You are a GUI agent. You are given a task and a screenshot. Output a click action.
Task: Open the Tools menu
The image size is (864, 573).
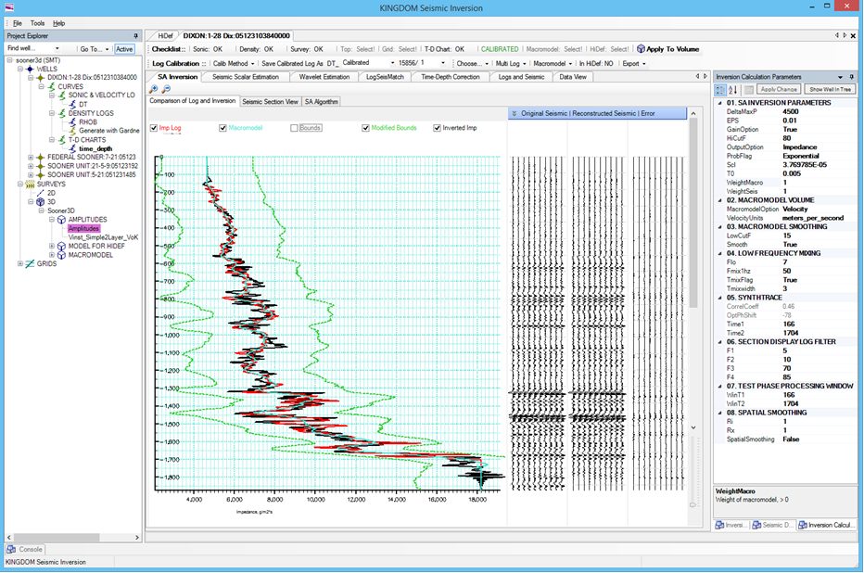(37, 23)
